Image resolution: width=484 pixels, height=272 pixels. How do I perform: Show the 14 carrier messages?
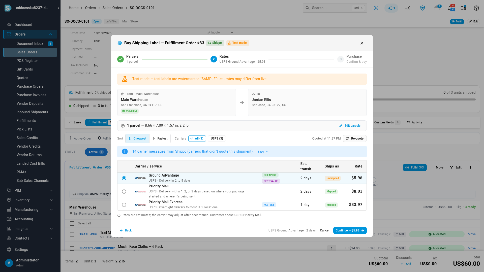point(263,152)
